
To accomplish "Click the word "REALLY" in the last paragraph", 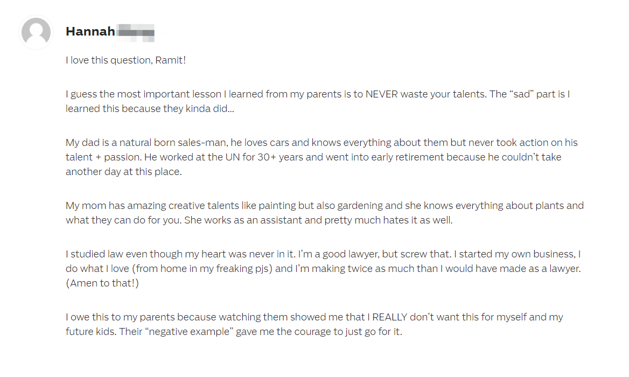I will [389, 317].
